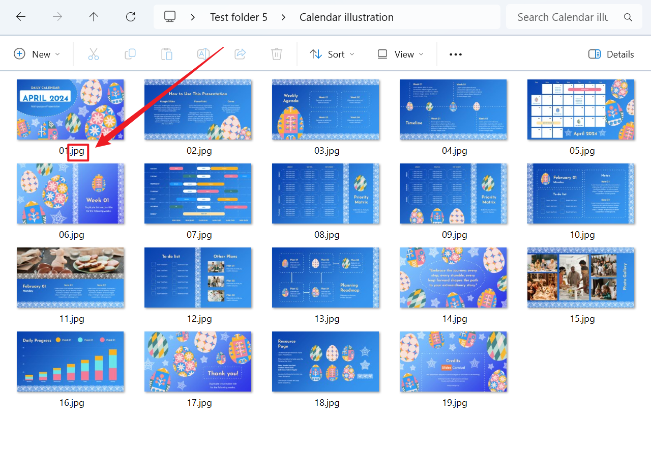Select the 19.jpg Credits thumbnail
Viewport: 651px width, 472px height.
click(453, 362)
